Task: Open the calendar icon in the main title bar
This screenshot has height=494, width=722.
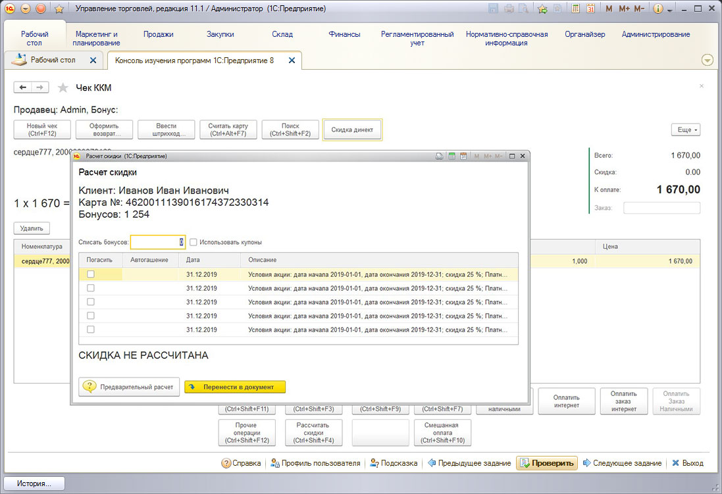Action: click(x=591, y=9)
